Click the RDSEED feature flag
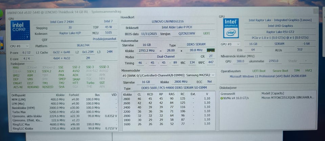 (48, 87)
